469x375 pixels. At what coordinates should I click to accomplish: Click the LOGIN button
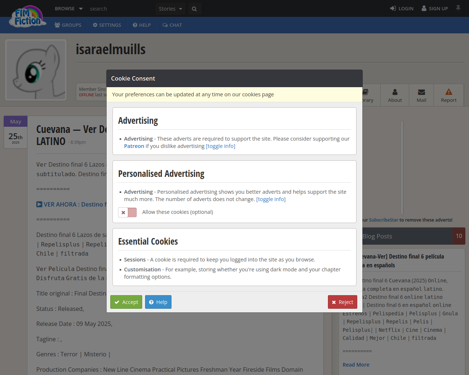(402, 8)
